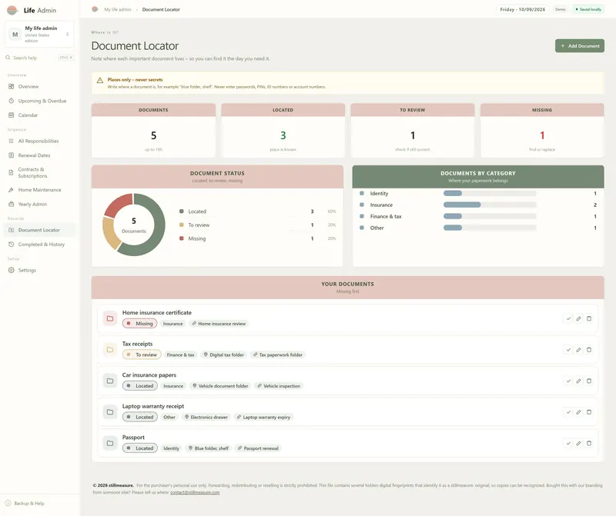The width and height of the screenshot is (616, 516).
Task: Open Renewal Dates page
Action: click(x=39, y=155)
